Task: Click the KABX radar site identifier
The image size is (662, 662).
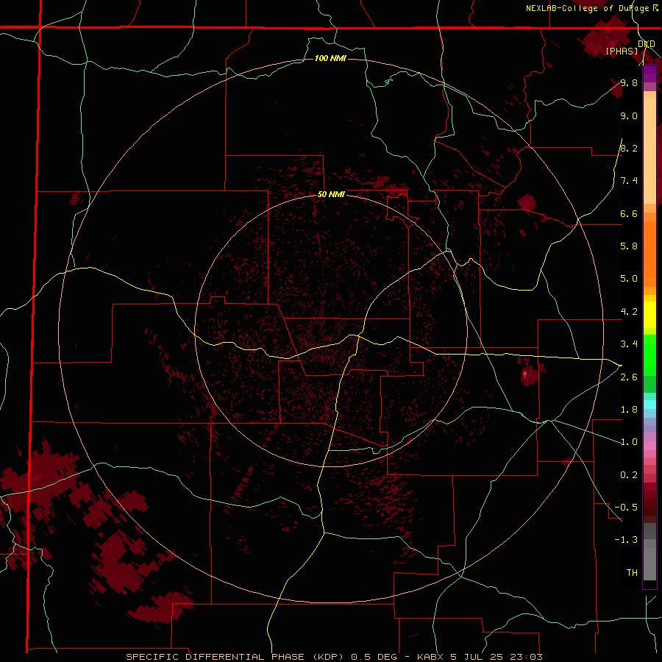Action: point(430,657)
